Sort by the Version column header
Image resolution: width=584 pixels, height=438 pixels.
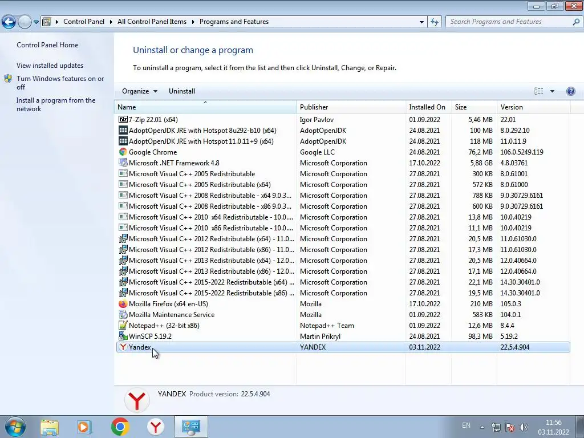[533, 107]
